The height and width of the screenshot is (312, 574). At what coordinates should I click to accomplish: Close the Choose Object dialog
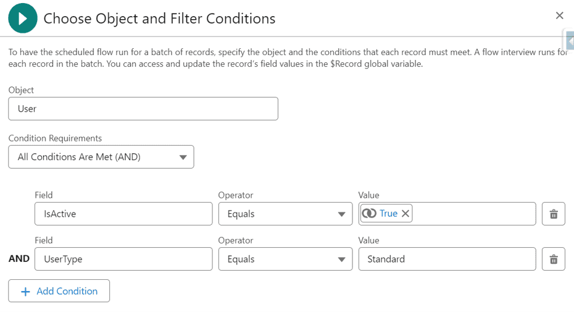pyautogui.click(x=559, y=15)
